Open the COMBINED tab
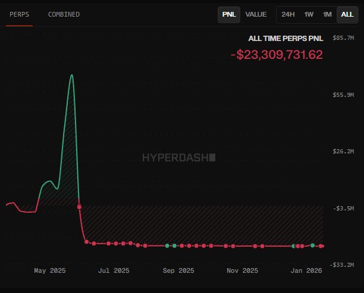Viewport: 364px width, 293px height. pyautogui.click(x=64, y=14)
